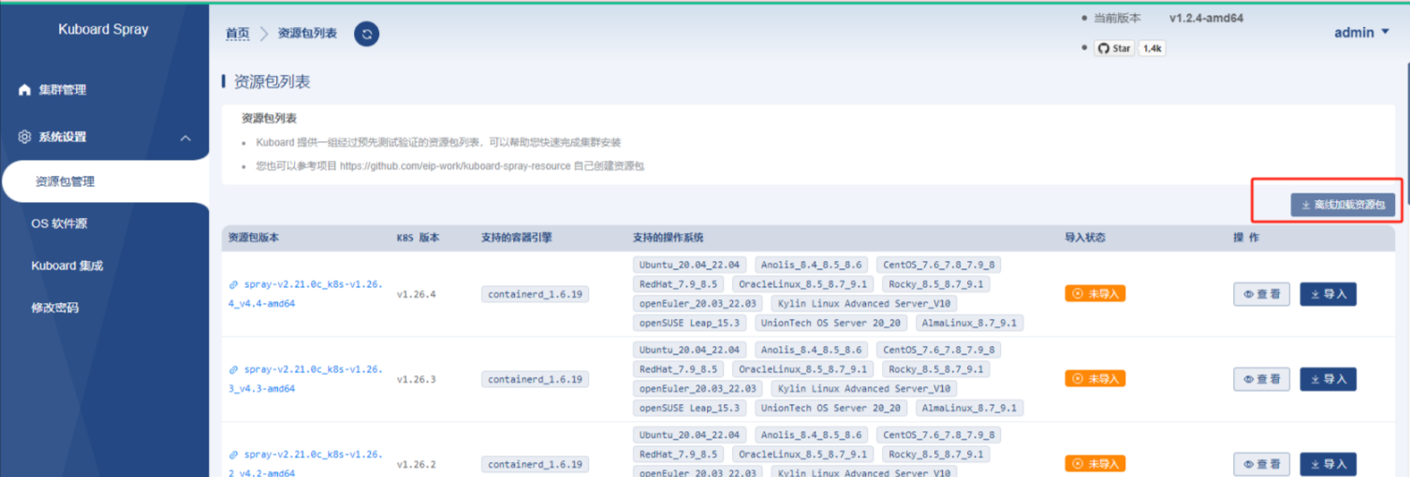Screen dimensions: 1410x477
Task: Click the GitHub Star button
Action: pyautogui.click(x=1114, y=49)
